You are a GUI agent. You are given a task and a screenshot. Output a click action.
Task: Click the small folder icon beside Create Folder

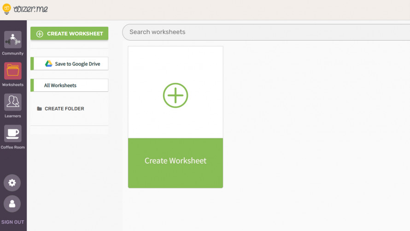[40, 108]
